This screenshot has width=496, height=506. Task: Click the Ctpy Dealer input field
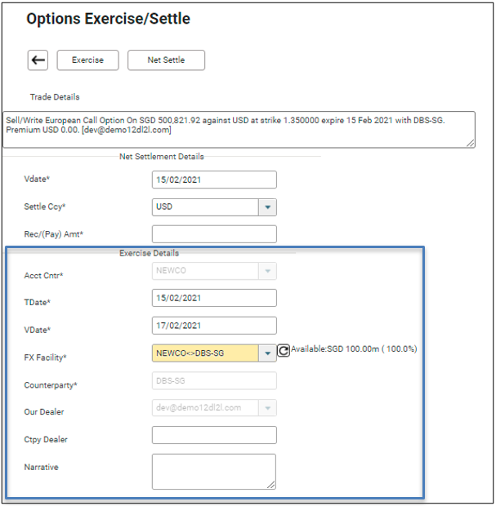(214, 435)
